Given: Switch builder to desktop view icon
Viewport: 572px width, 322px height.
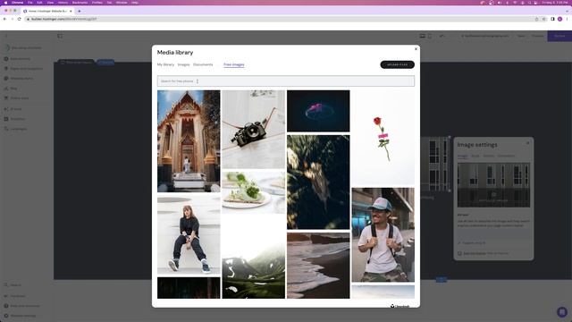Looking at the screenshot, I should coord(422,36).
